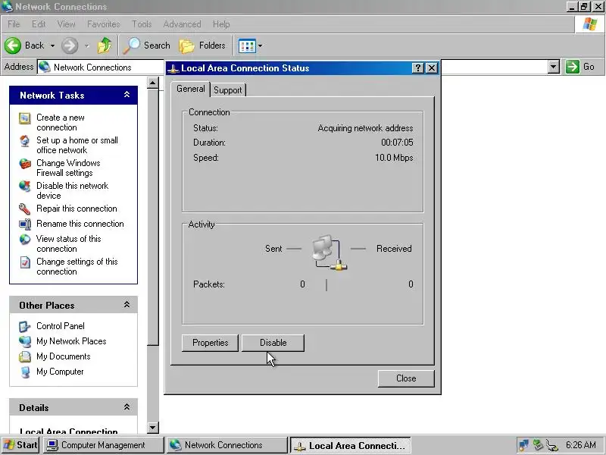Click Disable this network device icon

25,187
